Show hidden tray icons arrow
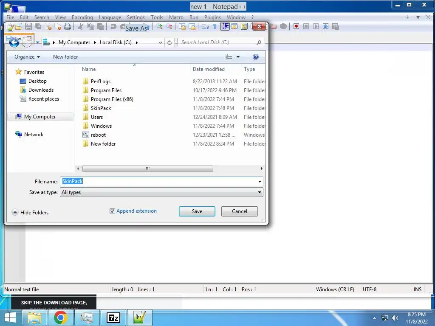 click(375, 318)
